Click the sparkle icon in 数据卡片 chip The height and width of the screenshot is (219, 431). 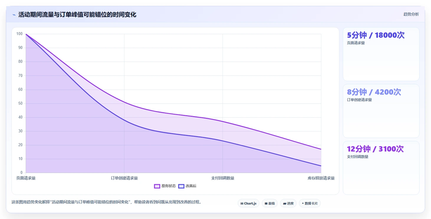pyautogui.click(x=303, y=203)
